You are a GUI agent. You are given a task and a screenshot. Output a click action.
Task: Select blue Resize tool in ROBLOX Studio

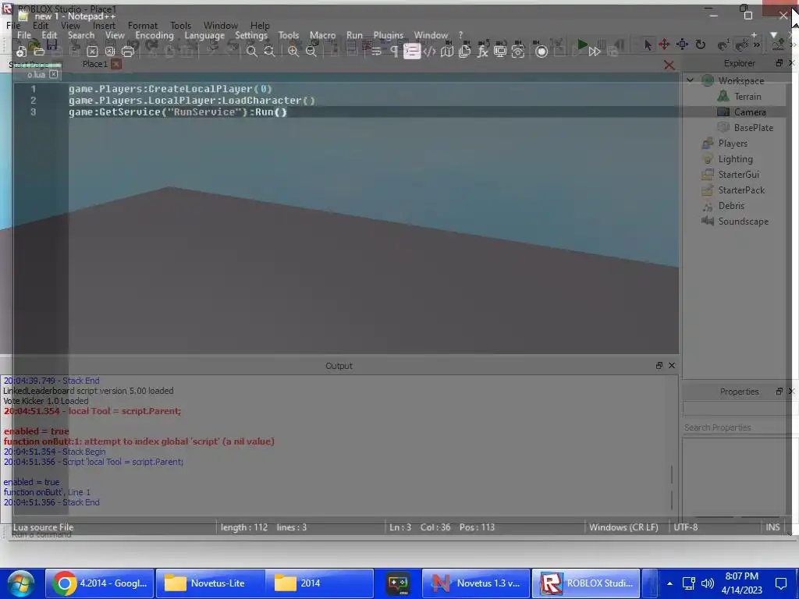coord(682,44)
